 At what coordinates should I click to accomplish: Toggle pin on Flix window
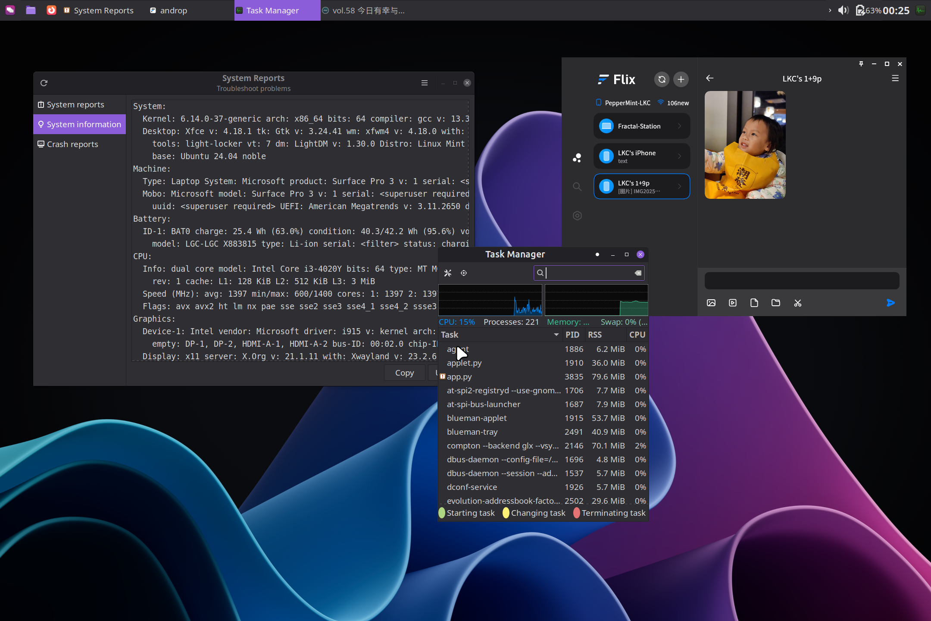point(861,64)
